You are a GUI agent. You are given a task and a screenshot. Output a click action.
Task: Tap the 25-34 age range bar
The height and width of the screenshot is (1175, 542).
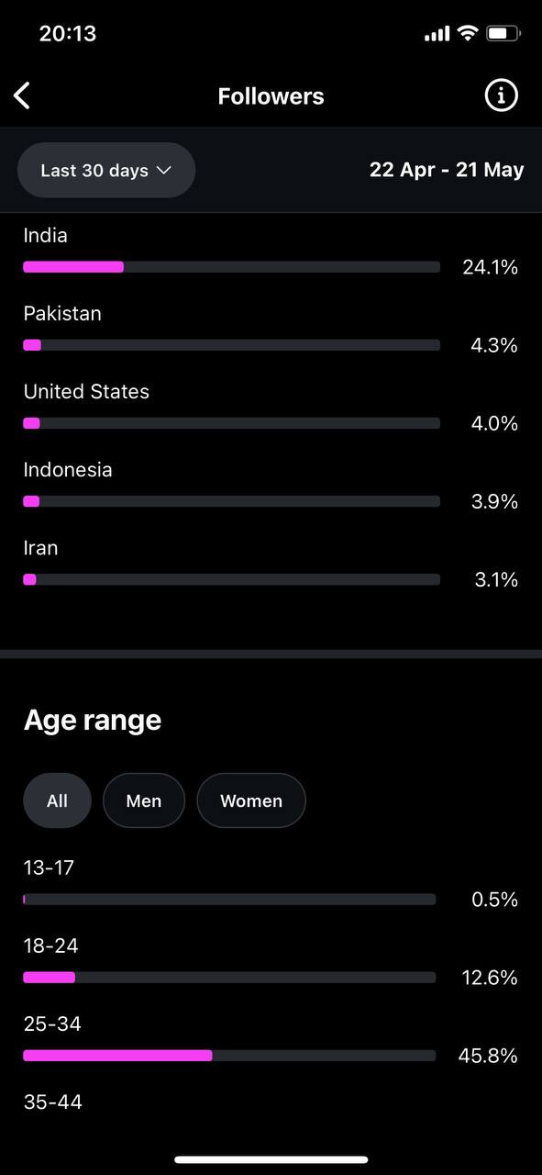(229, 1056)
